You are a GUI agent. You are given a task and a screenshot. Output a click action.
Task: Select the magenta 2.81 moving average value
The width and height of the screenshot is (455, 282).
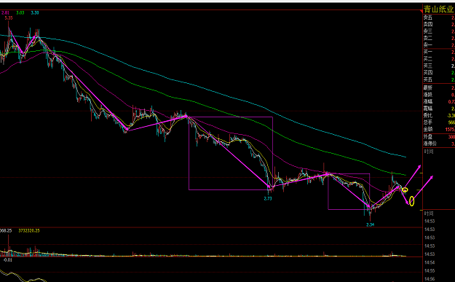click(x=6, y=13)
